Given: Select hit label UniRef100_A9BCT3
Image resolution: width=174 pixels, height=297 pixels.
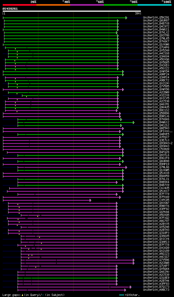Looking at the screenshot, I should 156,290.
